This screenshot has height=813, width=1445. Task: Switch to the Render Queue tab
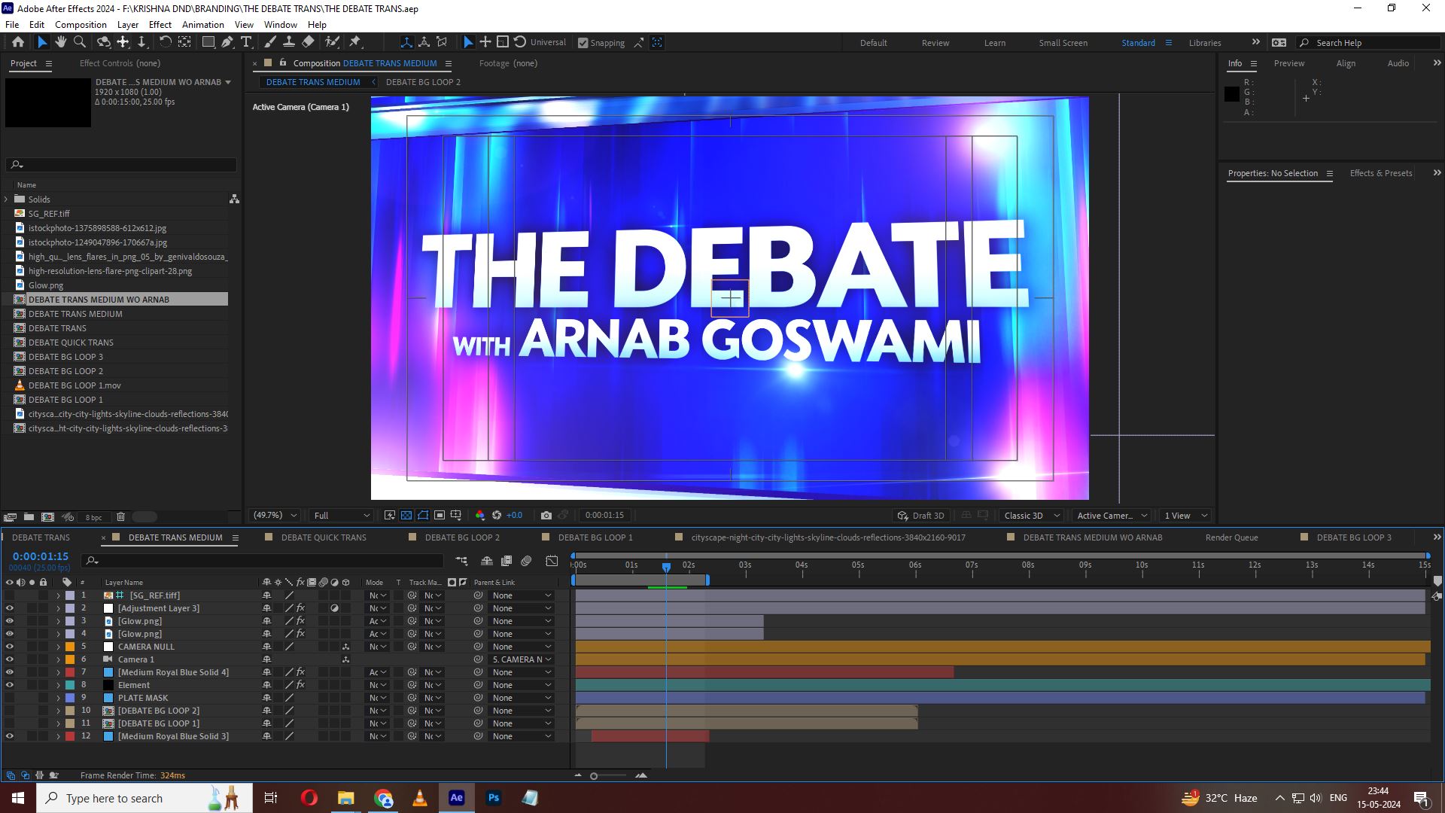(1231, 537)
